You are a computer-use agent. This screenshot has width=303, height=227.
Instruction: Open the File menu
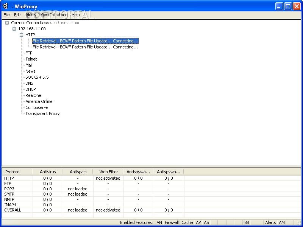click(x=6, y=15)
